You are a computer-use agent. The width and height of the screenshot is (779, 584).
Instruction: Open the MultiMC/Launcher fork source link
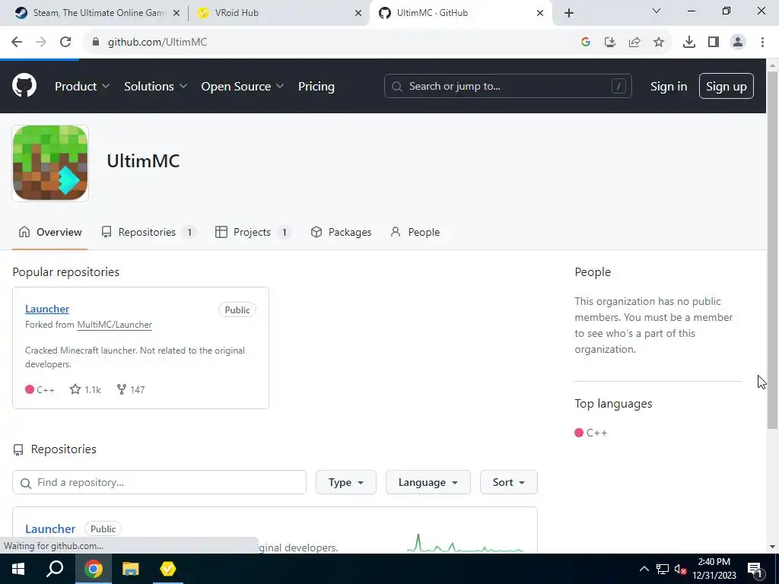pos(115,325)
